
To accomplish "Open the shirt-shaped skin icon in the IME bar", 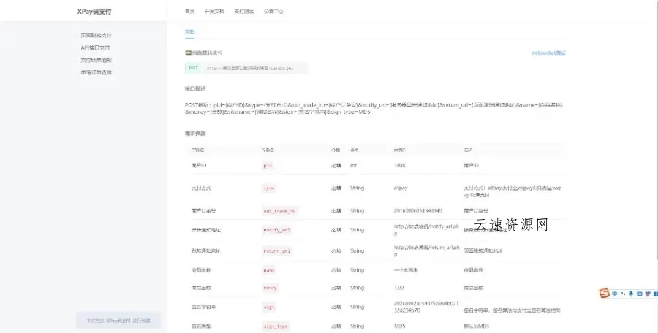I will click(x=648, y=294).
